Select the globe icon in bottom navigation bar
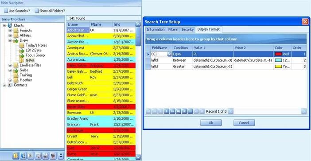Viewport: 311px width, 161px height. (53, 156)
